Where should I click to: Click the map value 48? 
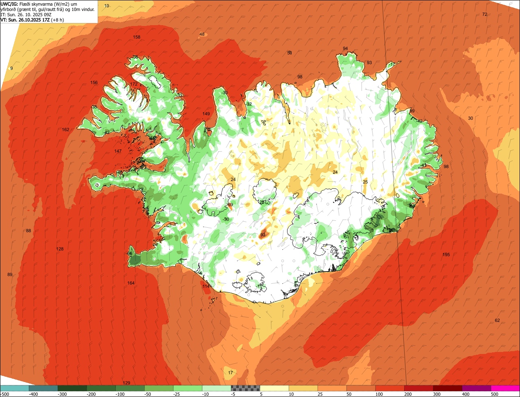coord(202,35)
